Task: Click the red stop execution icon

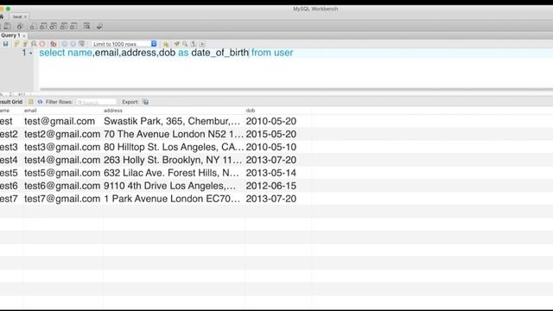Action: click(x=42, y=44)
